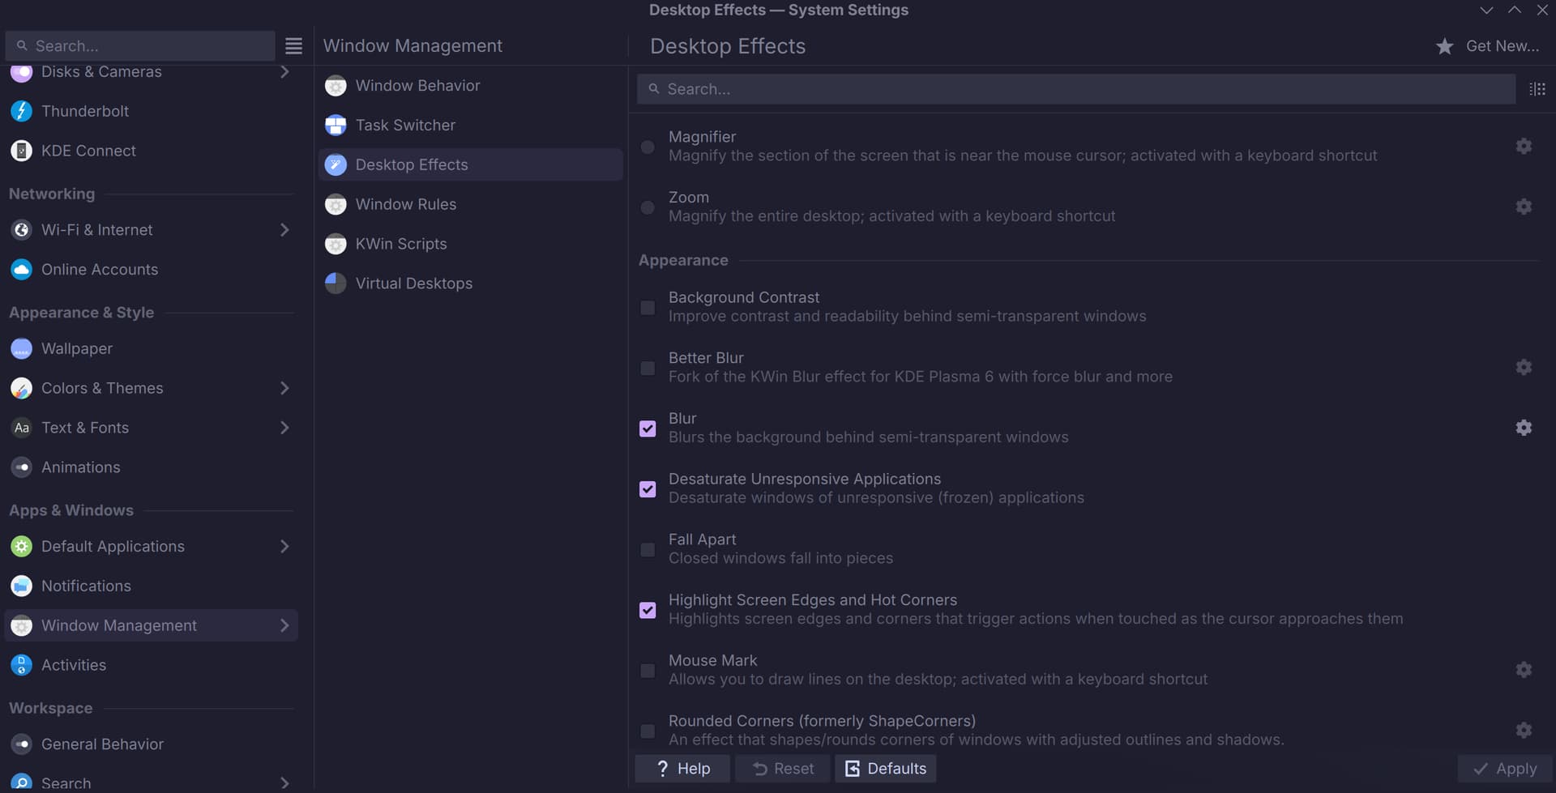Image resolution: width=1556 pixels, height=793 pixels.
Task: Click the sidebar hamburger menu icon
Action: point(293,46)
